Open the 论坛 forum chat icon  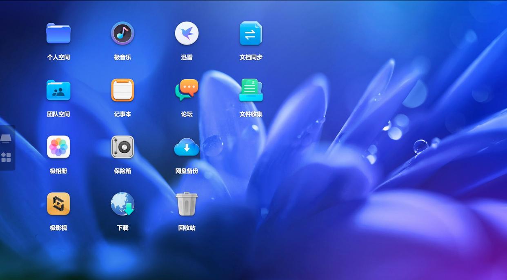tap(187, 90)
